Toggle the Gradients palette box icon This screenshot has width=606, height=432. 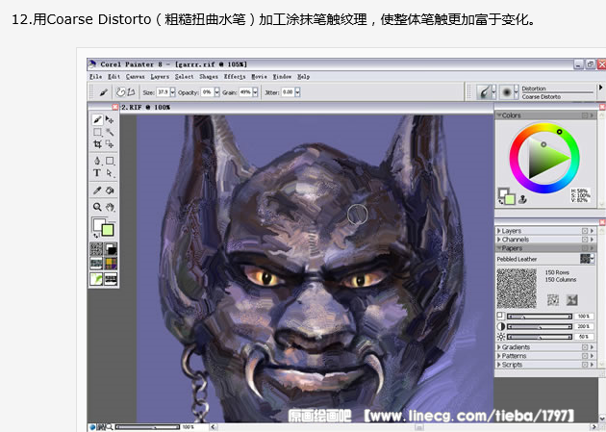click(585, 347)
